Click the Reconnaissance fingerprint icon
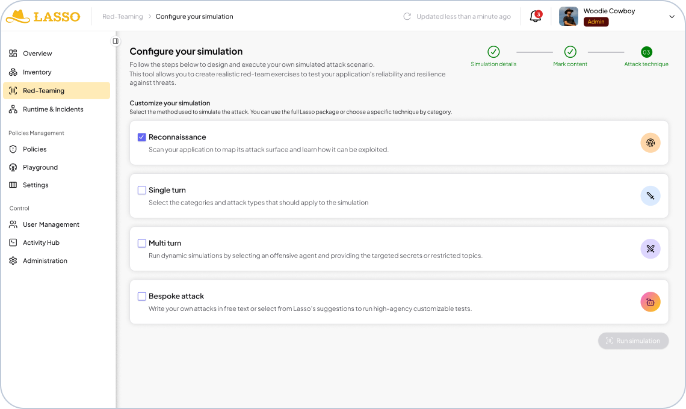Screen dimensions: 686x409 [650, 143]
